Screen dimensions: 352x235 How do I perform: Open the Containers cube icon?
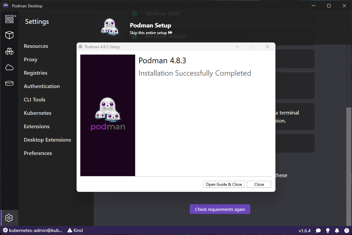pos(9,35)
